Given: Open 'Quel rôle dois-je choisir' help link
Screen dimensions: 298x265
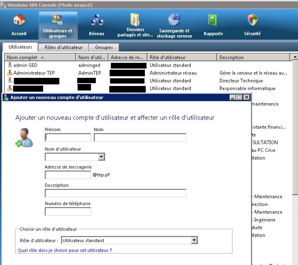Looking at the screenshot, I should tap(65, 250).
